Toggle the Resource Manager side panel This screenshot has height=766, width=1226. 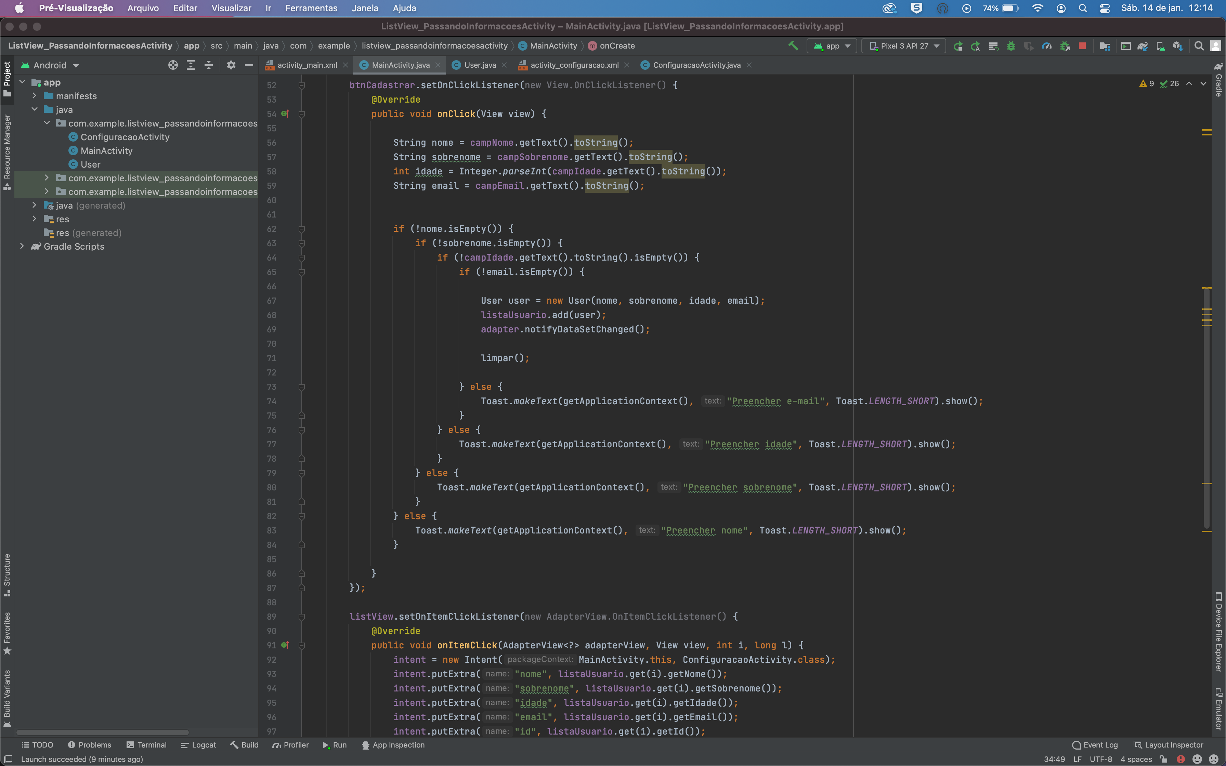click(x=7, y=152)
